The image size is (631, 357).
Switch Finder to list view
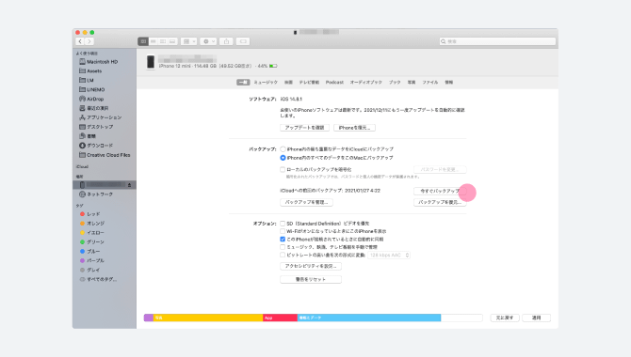(153, 41)
